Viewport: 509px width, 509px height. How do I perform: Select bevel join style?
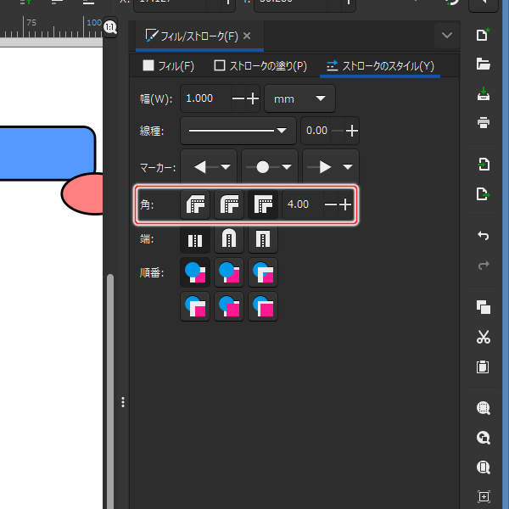(195, 204)
